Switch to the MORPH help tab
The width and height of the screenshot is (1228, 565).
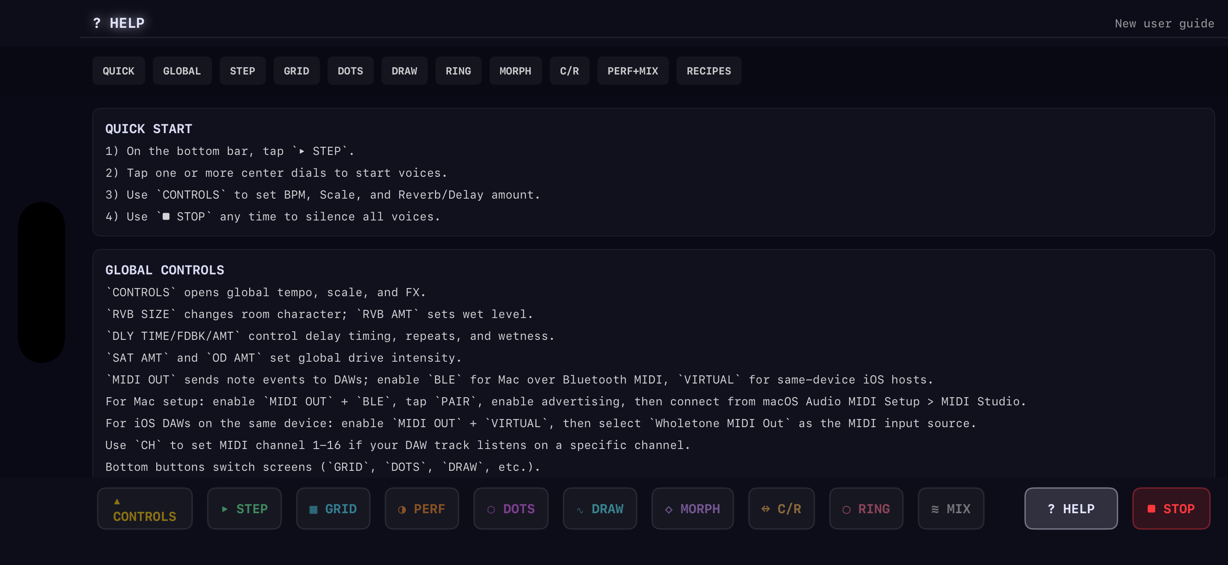(516, 71)
